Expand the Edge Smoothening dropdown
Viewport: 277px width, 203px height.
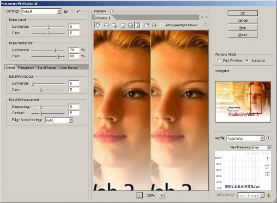click(71, 120)
